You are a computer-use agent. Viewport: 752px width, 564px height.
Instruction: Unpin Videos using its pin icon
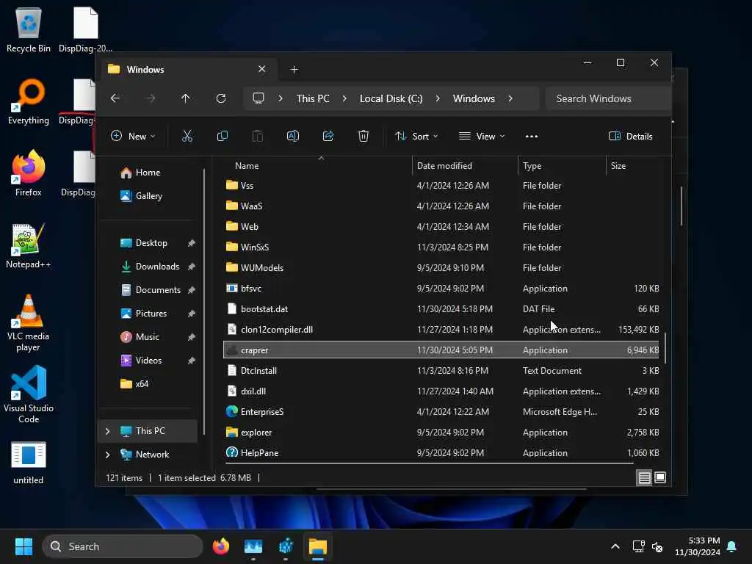click(x=192, y=361)
